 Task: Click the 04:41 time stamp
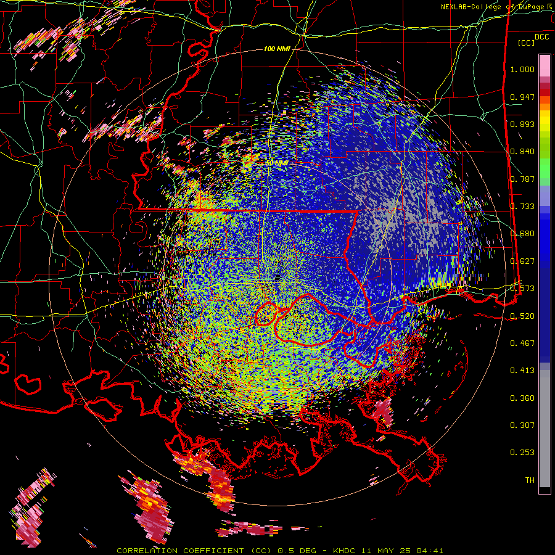pos(430,551)
